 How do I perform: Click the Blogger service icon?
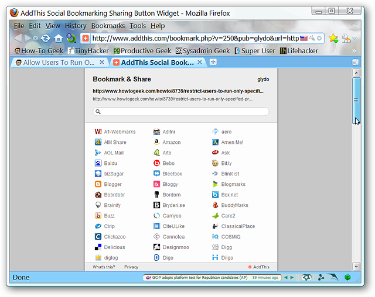(x=98, y=184)
